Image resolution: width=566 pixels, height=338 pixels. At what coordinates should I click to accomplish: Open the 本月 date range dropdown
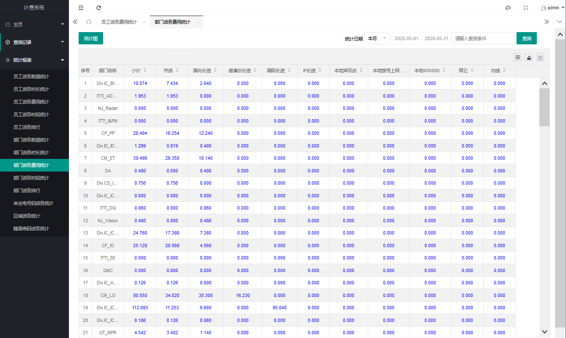click(377, 38)
